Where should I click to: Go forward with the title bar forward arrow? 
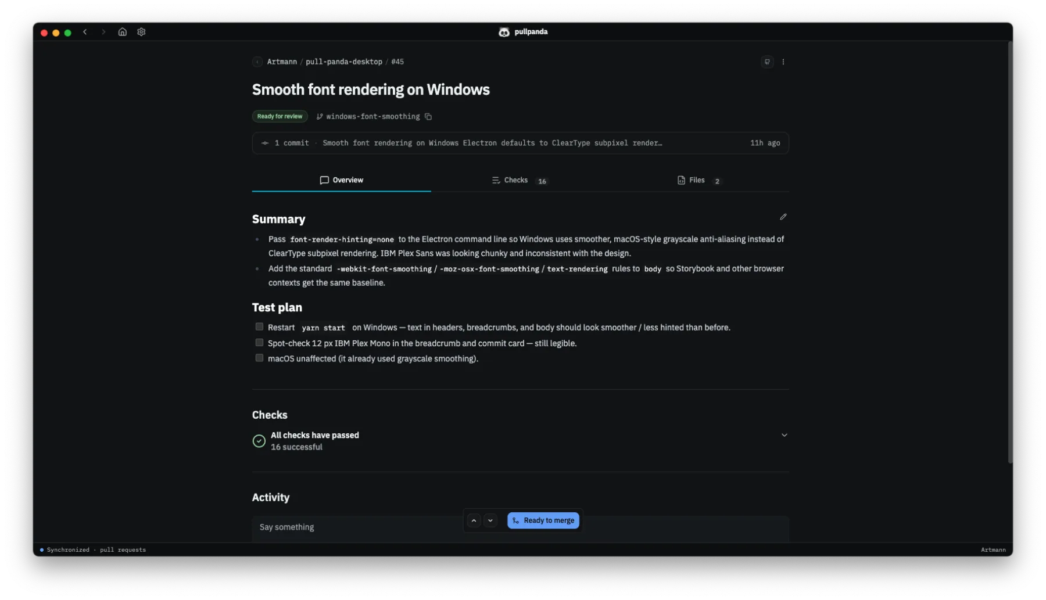(103, 32)
